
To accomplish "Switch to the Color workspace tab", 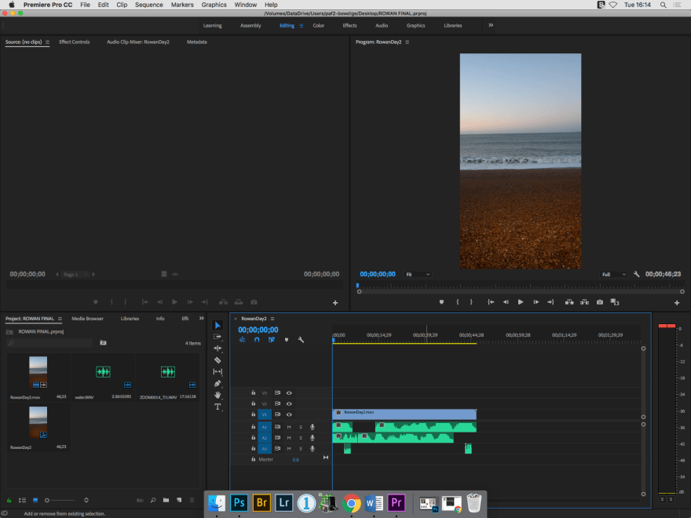I will pyautogui.click(x=318, y=25).
